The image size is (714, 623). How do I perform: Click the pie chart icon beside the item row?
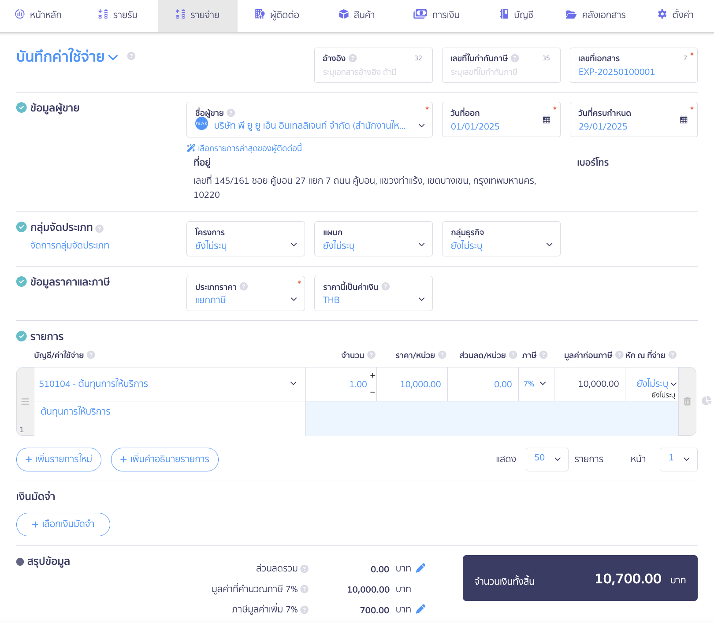click(707, 400)
